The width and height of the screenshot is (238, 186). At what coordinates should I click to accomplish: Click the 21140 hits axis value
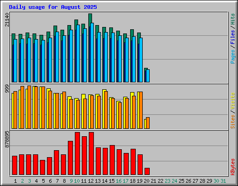[x=7, y=20]
